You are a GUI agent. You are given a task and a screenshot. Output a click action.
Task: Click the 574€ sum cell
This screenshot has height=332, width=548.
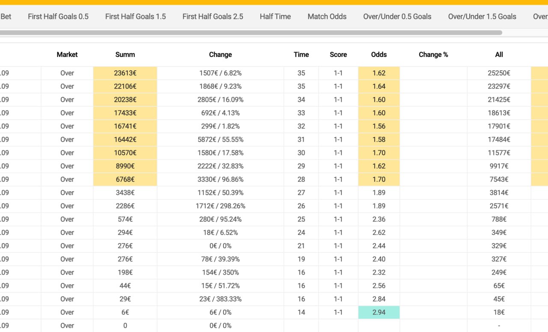[125, 219]
